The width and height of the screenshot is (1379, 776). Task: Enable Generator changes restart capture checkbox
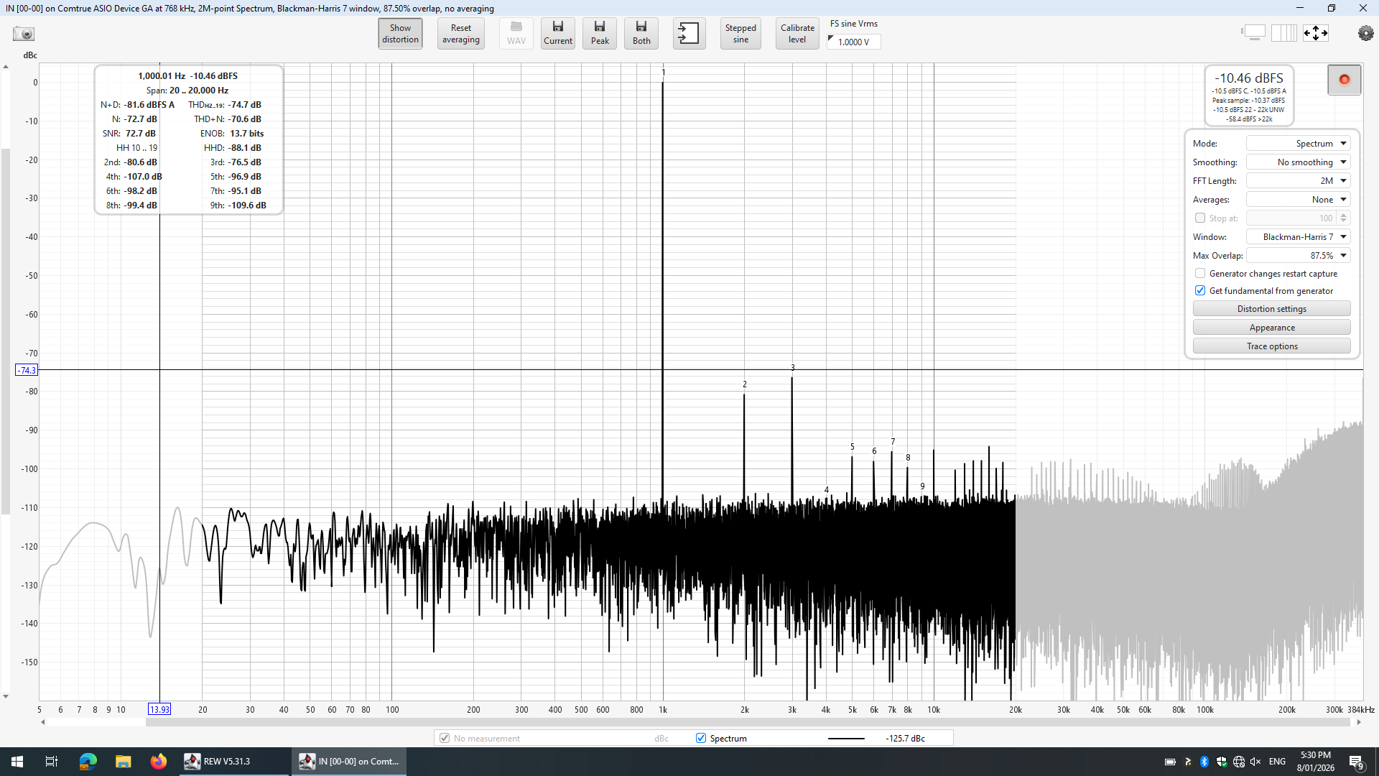(1200, 274)
